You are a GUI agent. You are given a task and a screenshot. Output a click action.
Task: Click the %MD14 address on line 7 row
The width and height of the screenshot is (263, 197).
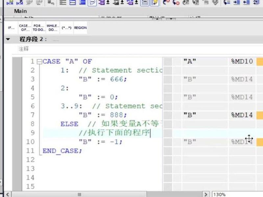click(242, 115)
